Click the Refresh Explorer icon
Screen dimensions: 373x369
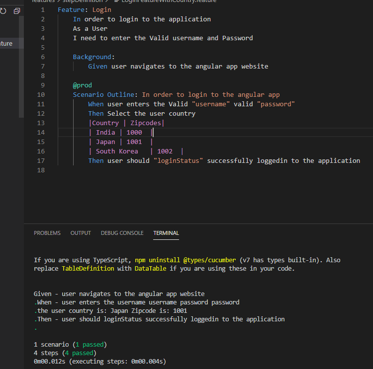pyautogui.click(x=3, y=10)
